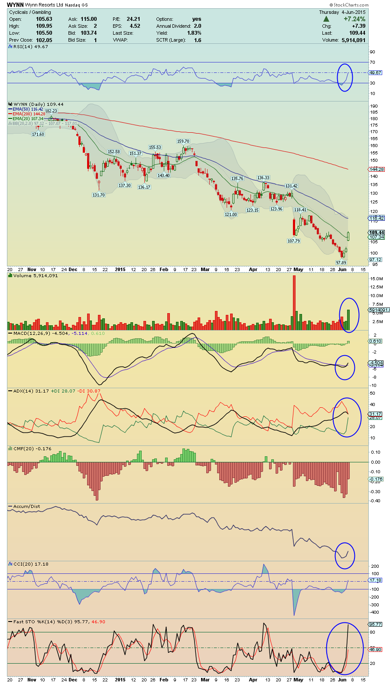Click the Thursday 4-Jun-2015 date
The width and height of the screenshot is (390, 684).
tap(342, 12)
